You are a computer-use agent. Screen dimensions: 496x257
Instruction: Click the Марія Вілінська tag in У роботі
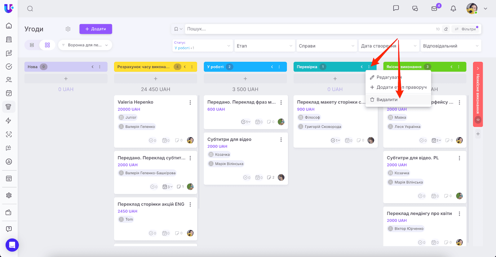click(226, 164)
